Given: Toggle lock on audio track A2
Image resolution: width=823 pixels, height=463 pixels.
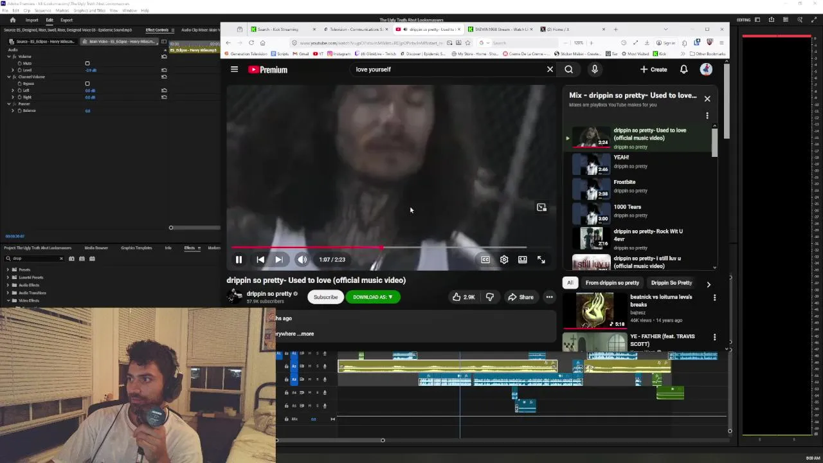Looking at the screenshot, I should pos(287,367).
